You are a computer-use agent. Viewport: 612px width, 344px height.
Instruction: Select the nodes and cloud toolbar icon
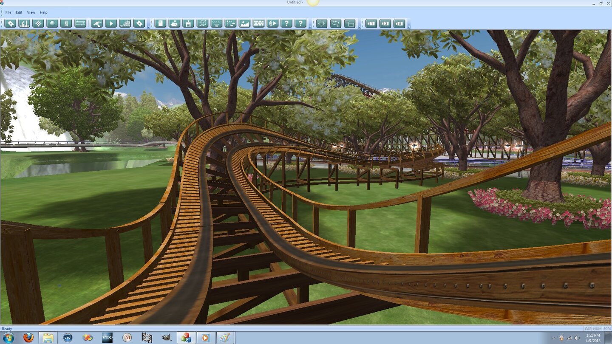pos(230,23)
